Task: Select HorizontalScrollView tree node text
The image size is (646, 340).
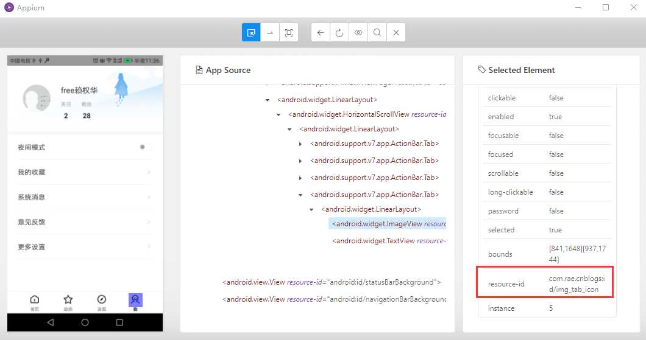Action: coord(367,114)
